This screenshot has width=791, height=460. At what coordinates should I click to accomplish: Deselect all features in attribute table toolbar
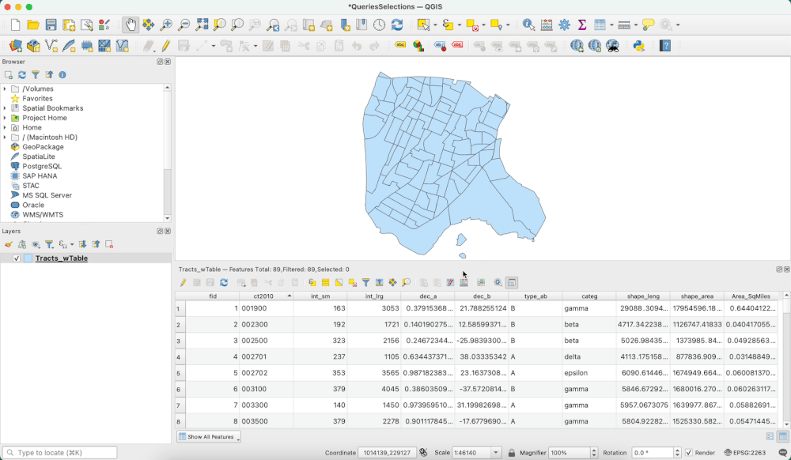point(353,283)
